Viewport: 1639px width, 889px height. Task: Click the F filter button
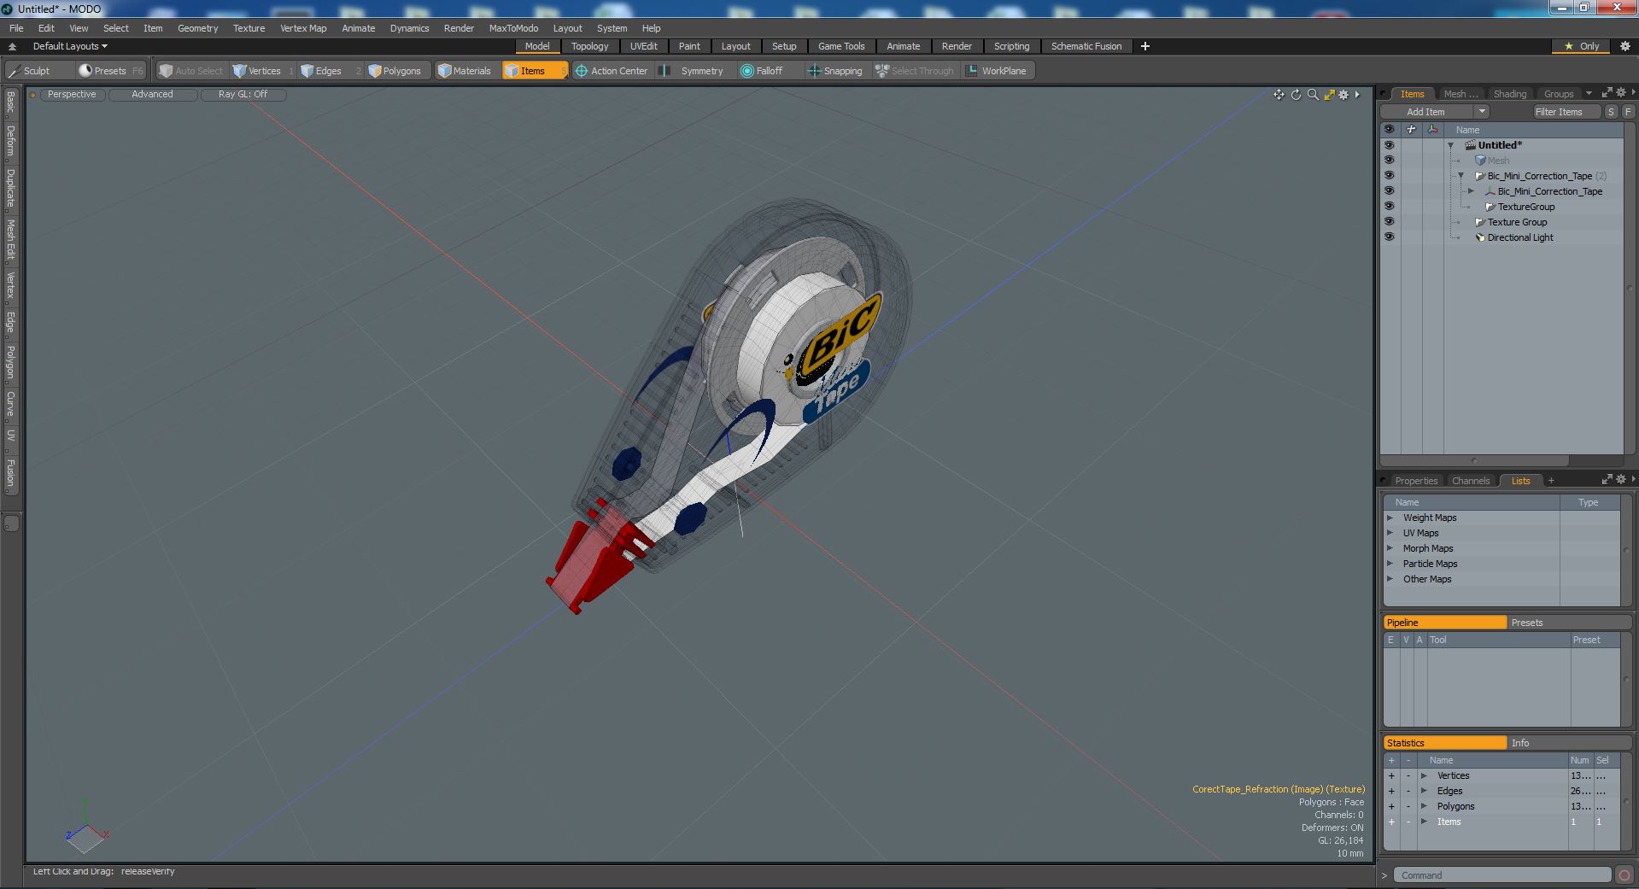1627,112
